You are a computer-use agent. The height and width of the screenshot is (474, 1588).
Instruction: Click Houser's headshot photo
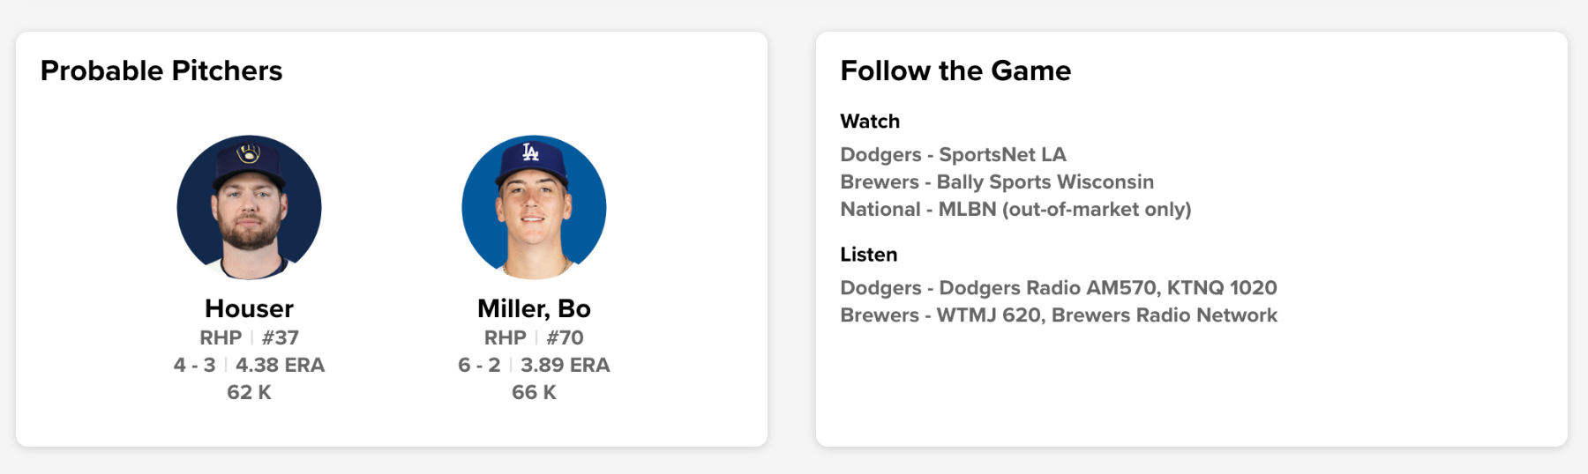[x=249, y=208]
